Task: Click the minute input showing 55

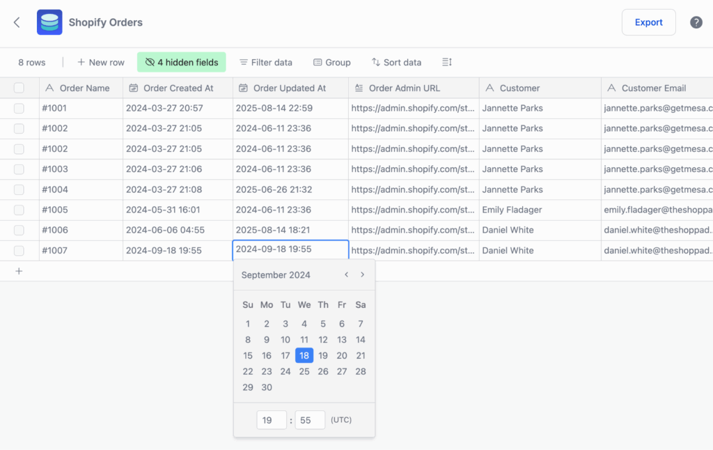Action: click(310, 420)
